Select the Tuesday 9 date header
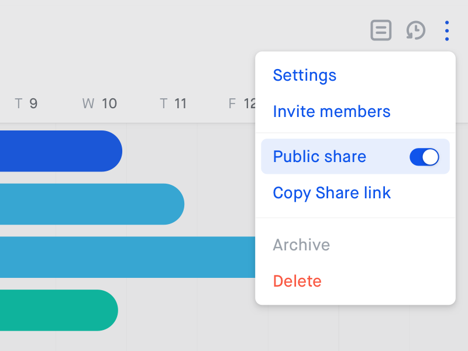 26,104
